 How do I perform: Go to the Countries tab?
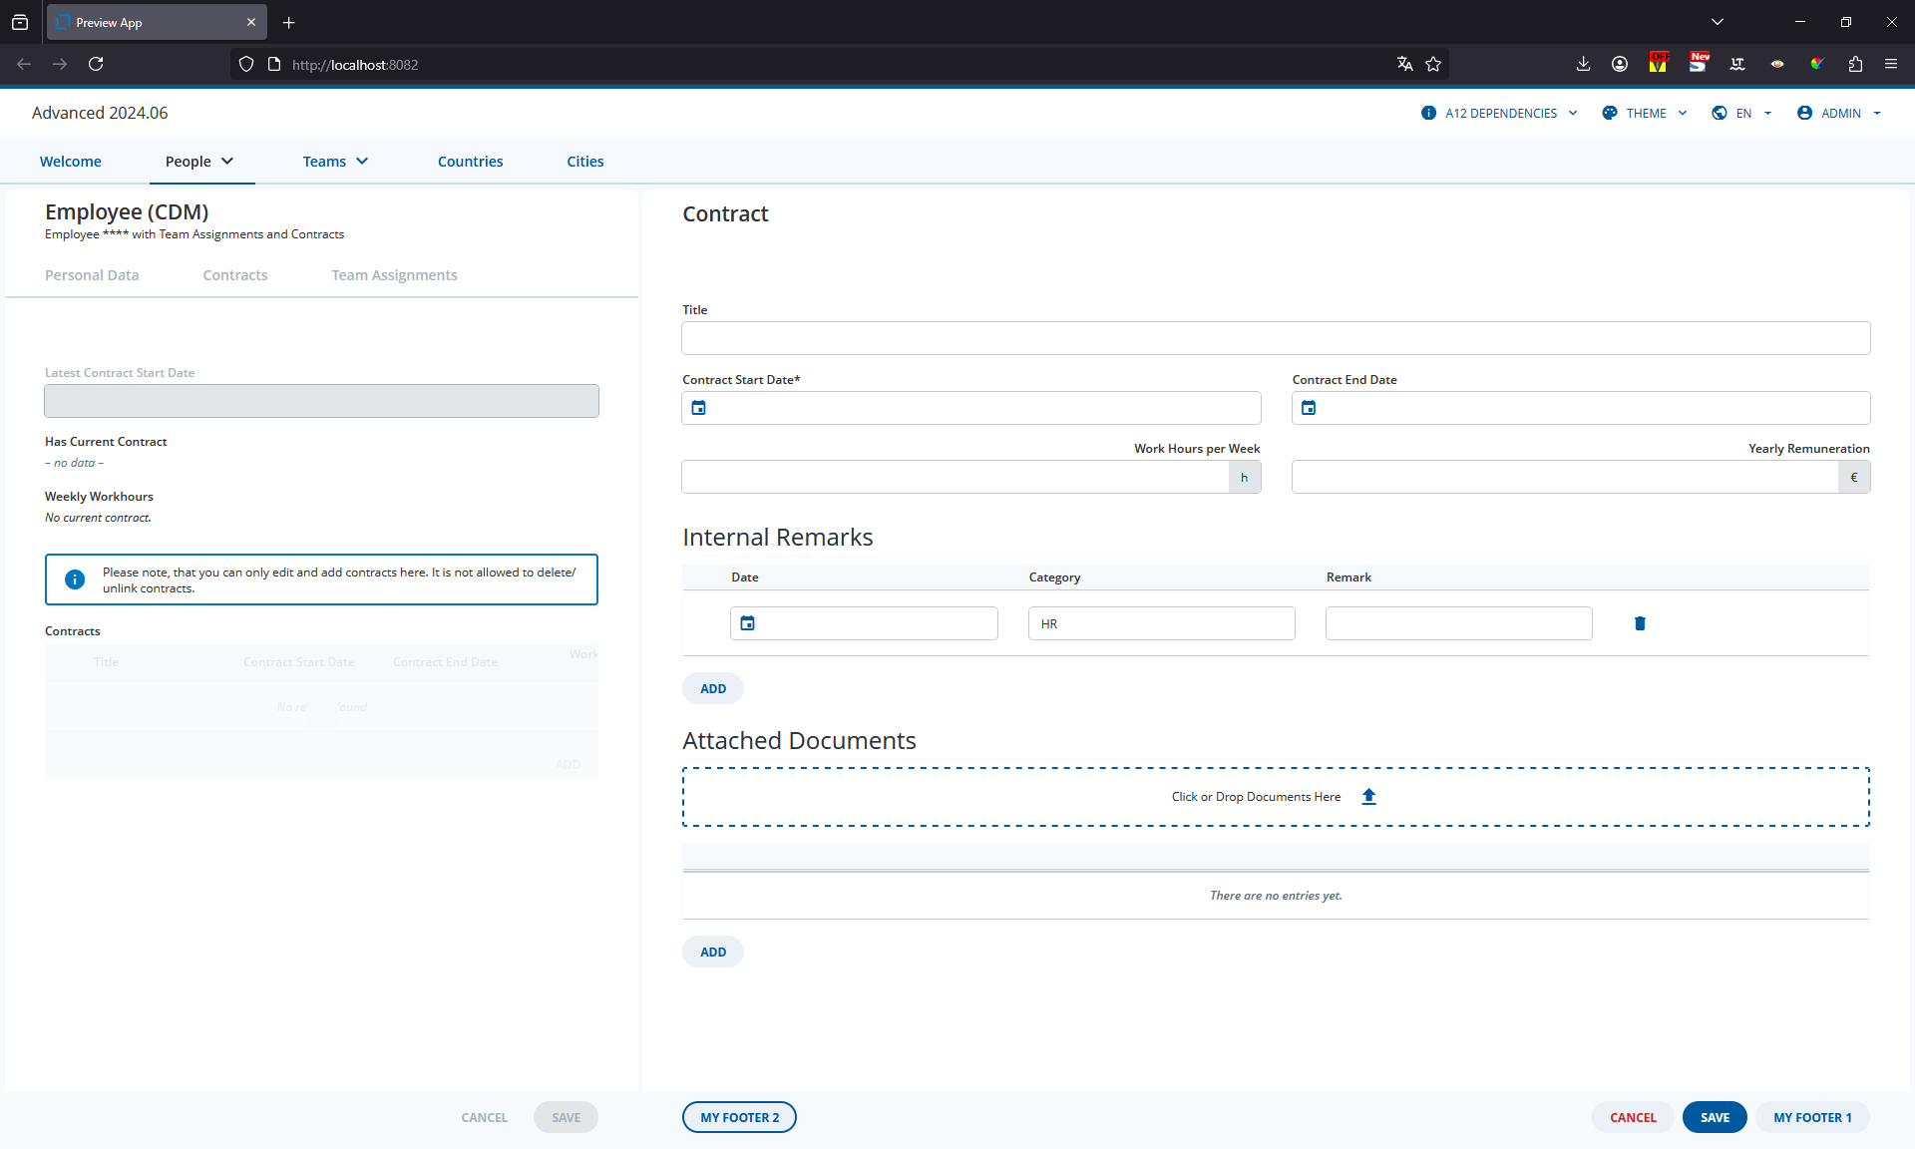471,162
